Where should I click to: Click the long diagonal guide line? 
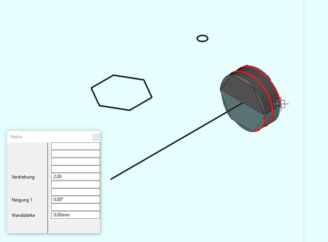click(x=176, y=141)
